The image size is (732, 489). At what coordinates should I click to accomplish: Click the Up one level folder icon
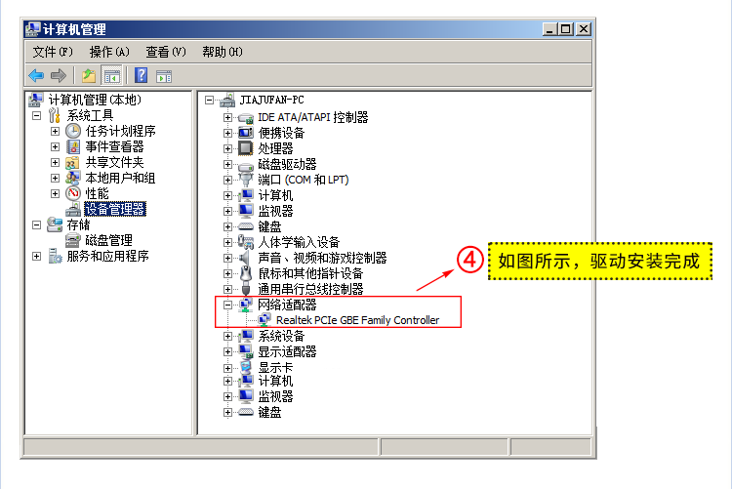point(89,75)
